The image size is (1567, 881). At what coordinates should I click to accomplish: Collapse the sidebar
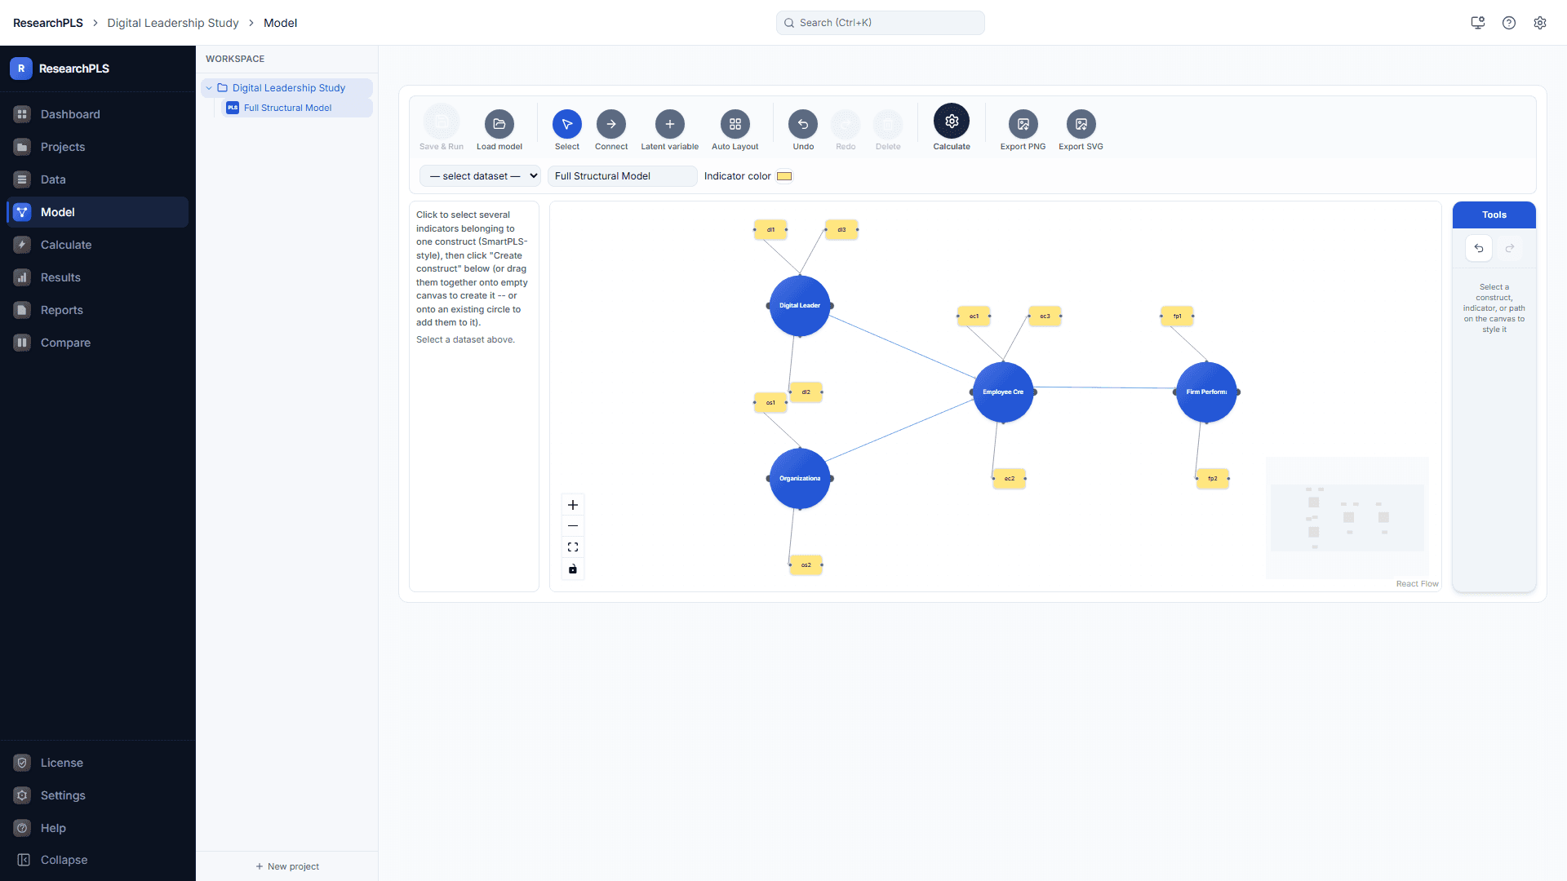[x=97, y=860]
